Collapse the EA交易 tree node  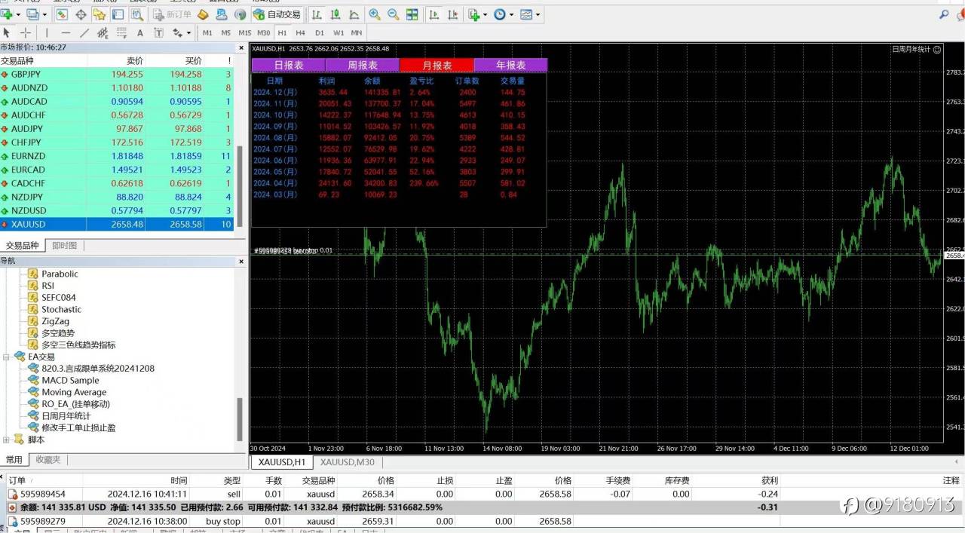7,357
